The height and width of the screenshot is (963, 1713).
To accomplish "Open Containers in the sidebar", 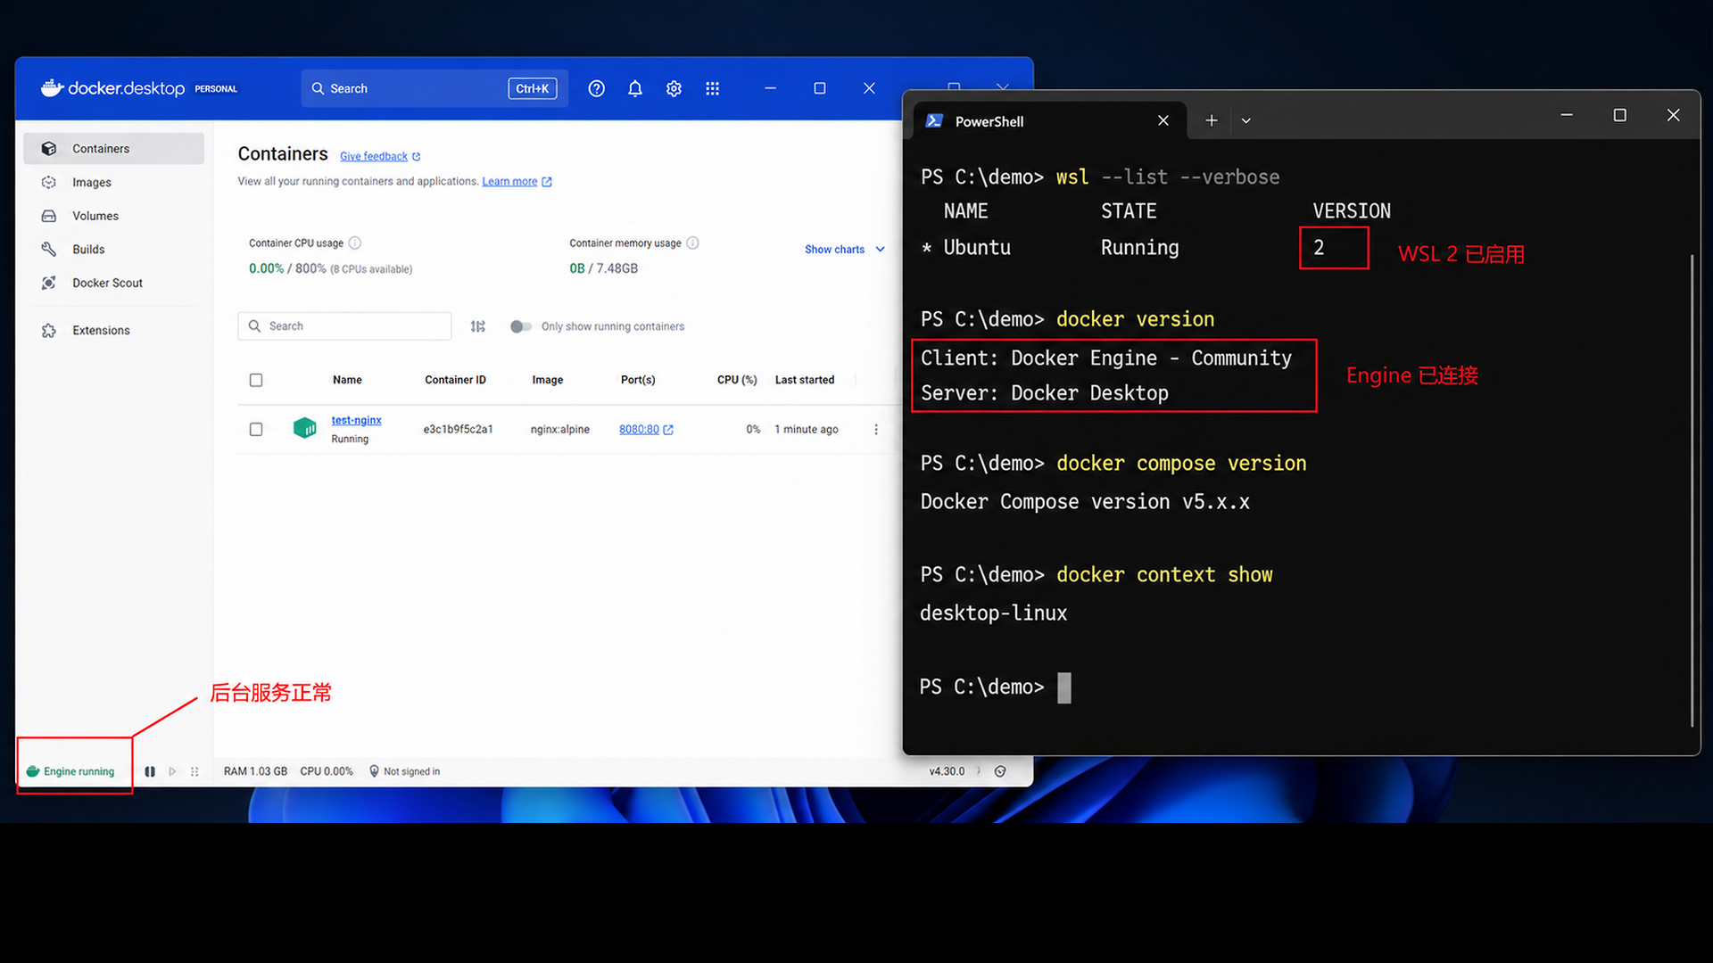I will click(114, 149).
